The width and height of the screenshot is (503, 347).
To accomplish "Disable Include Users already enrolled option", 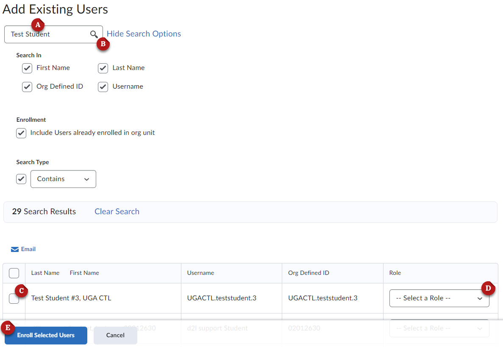I will point(21,133).
